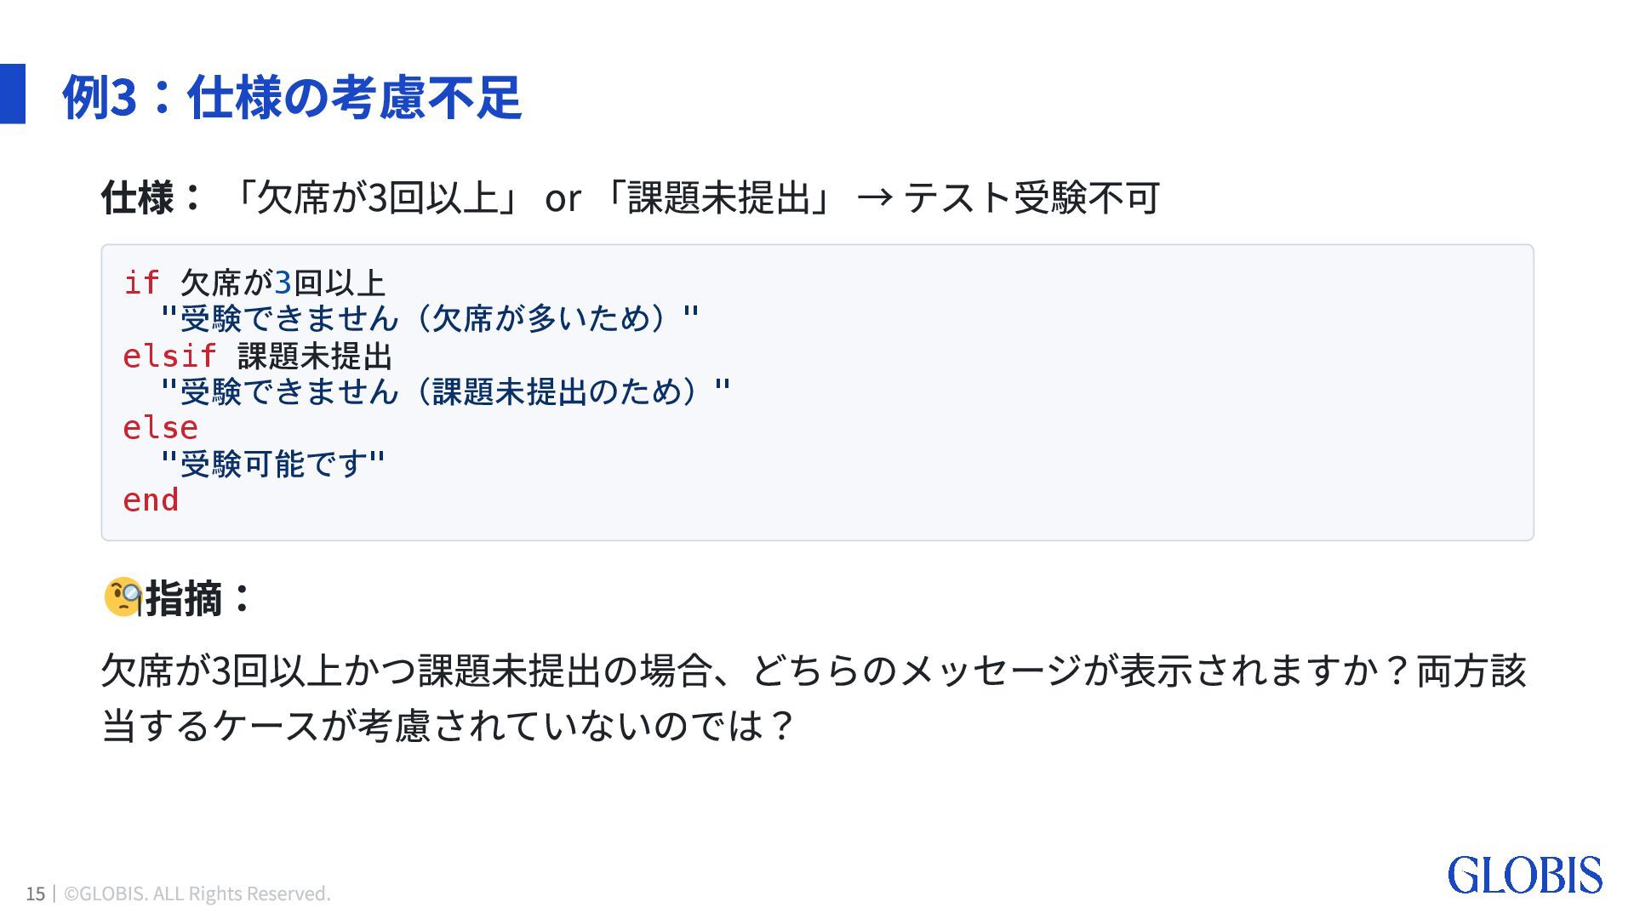Click the ©GLOBIS copyright footer text
Image resolution: width=1634 pixels, height=919 pixels.
(197, 893)
